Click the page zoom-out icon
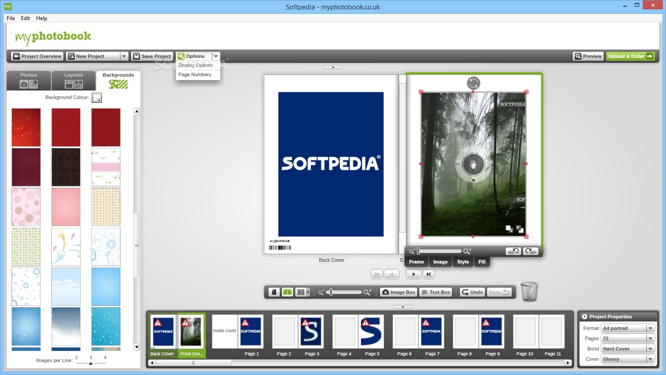This screenshot has width=666, height=375. point(321,293)
